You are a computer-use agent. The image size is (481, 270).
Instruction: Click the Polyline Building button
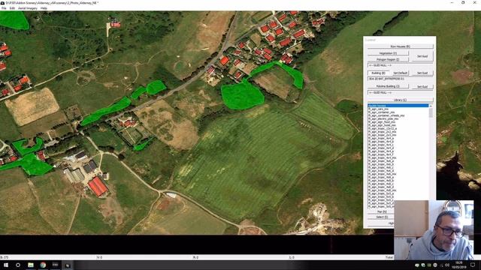[x=388, y=86]
